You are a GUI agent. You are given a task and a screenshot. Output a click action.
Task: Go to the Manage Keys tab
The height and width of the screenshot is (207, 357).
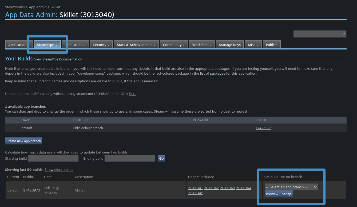coord(230,45)
